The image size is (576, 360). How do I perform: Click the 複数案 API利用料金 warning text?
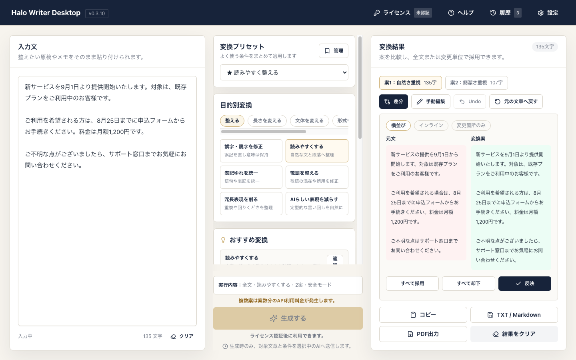coord(288,301)
